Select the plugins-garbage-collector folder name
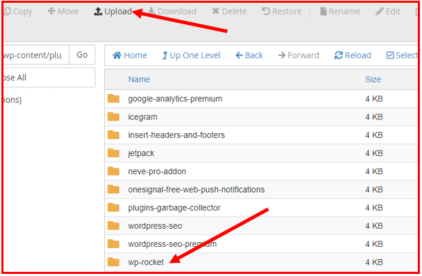The image size is (422, 276). (x=174, y=207)
